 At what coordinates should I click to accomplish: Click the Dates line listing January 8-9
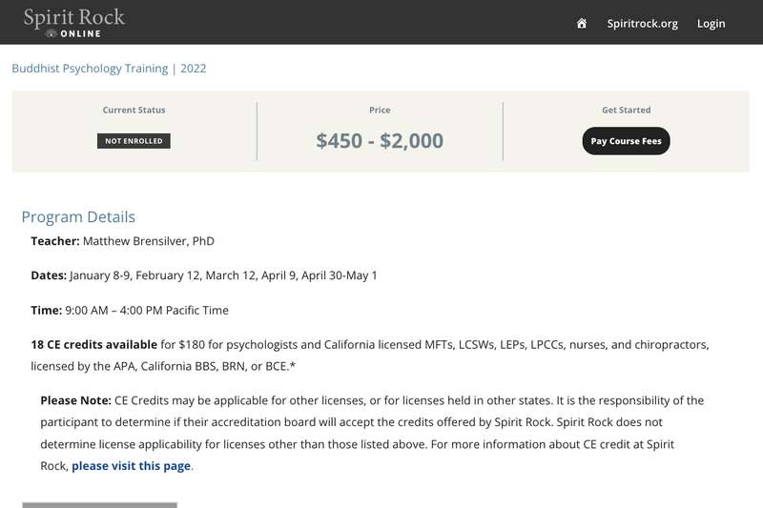tap(204, 275)
